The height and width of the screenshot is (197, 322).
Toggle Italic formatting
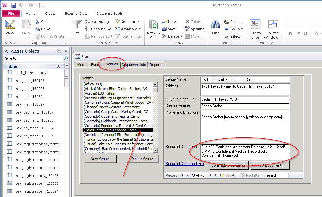298,34
